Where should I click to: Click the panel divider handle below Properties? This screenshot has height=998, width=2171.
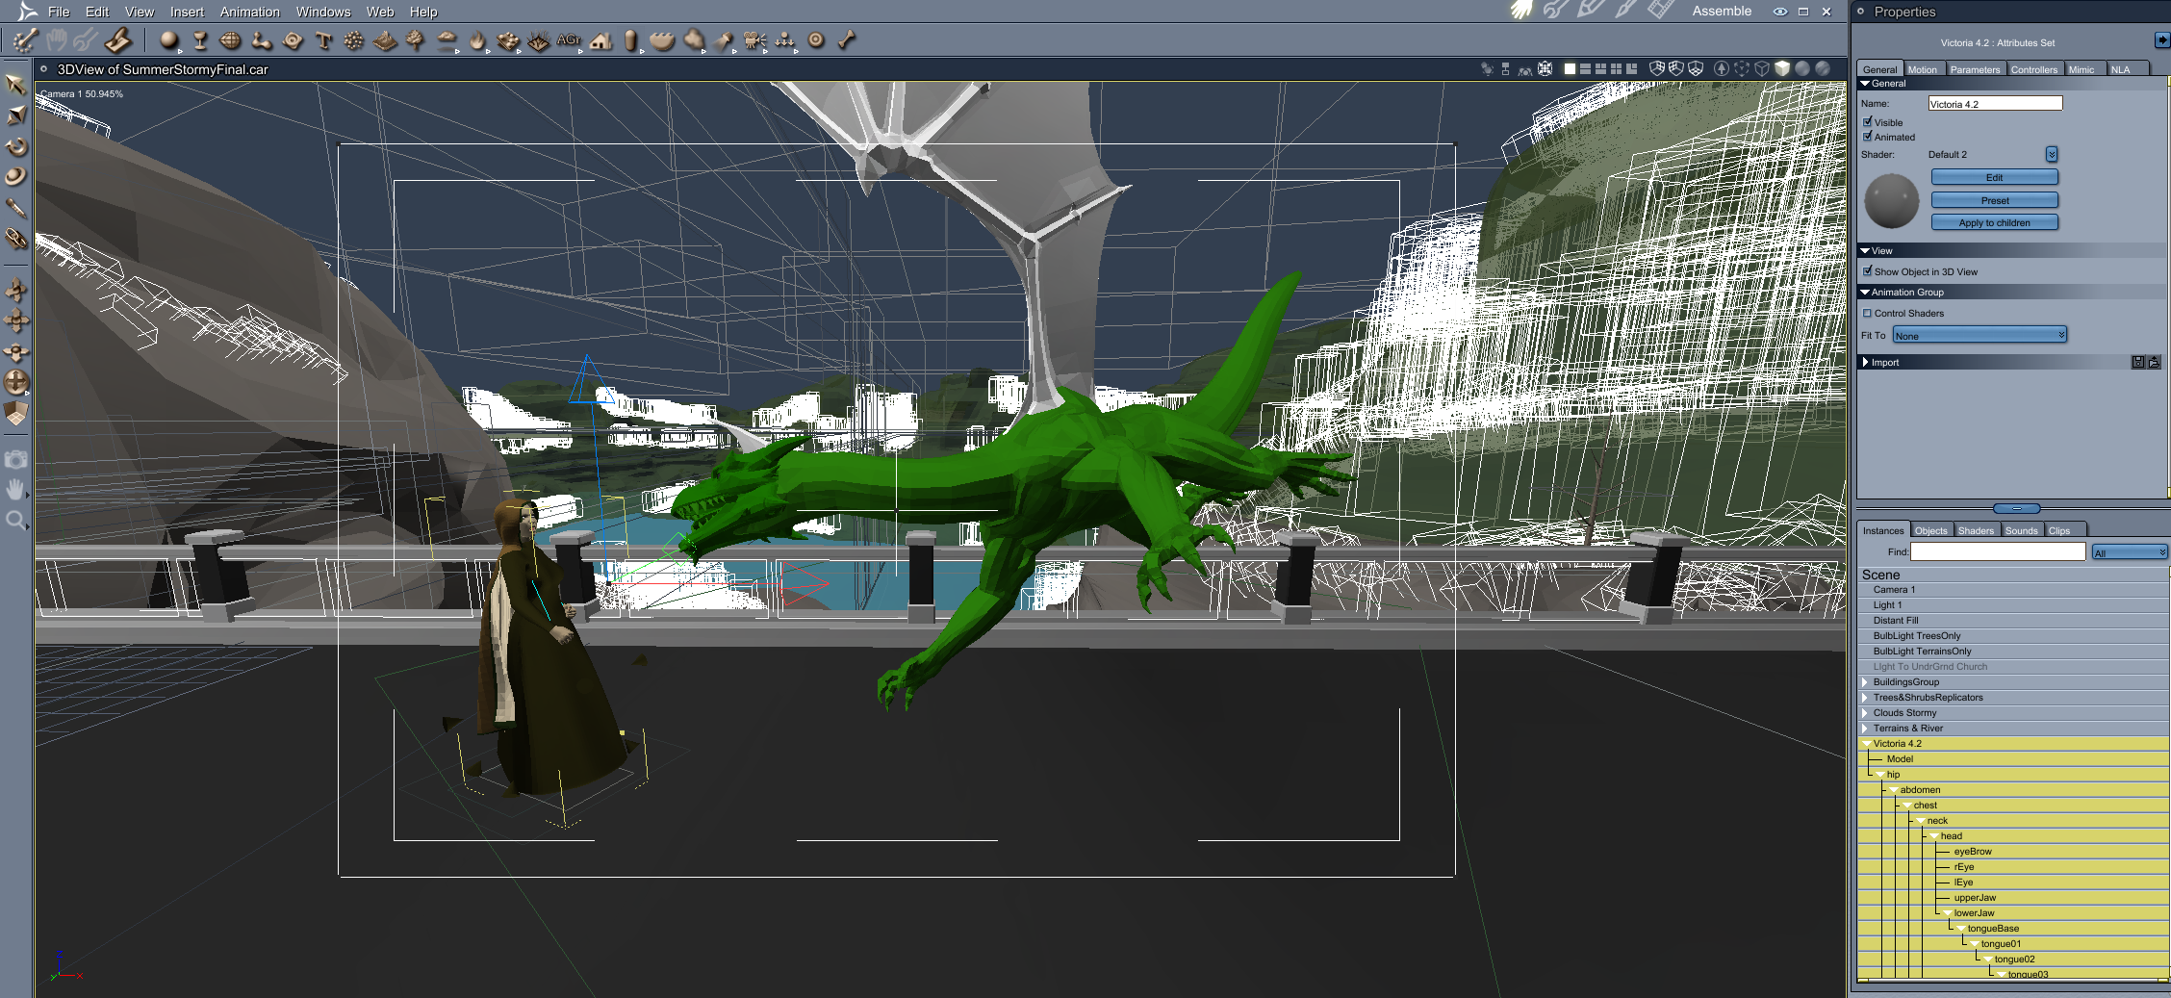[2016, 508]
